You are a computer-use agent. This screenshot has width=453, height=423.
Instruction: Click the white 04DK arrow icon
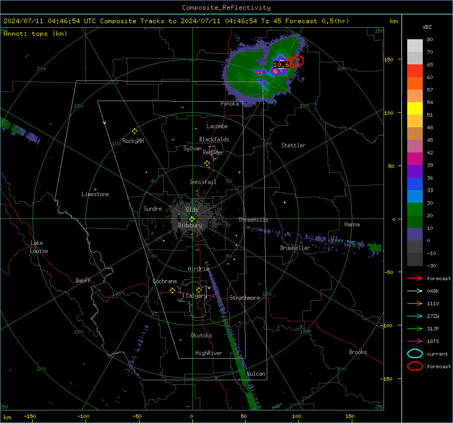(415, 291)
